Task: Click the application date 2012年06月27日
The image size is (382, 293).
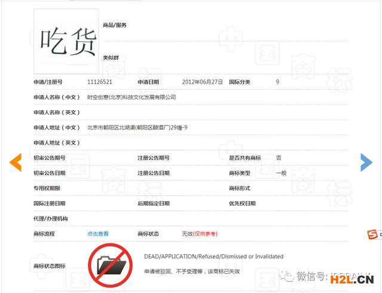Action: (x=201, y=82)
